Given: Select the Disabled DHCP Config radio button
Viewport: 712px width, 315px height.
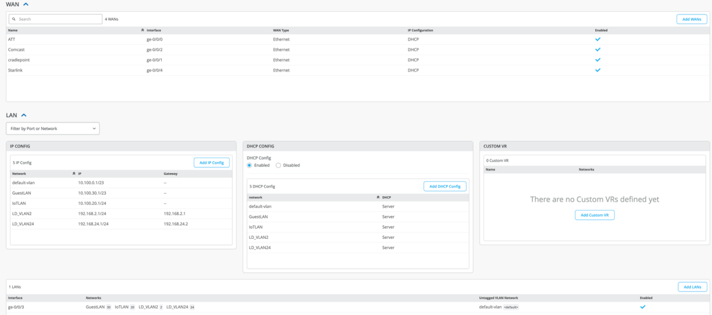Looking at the screenshot, I should coord(278,166).
